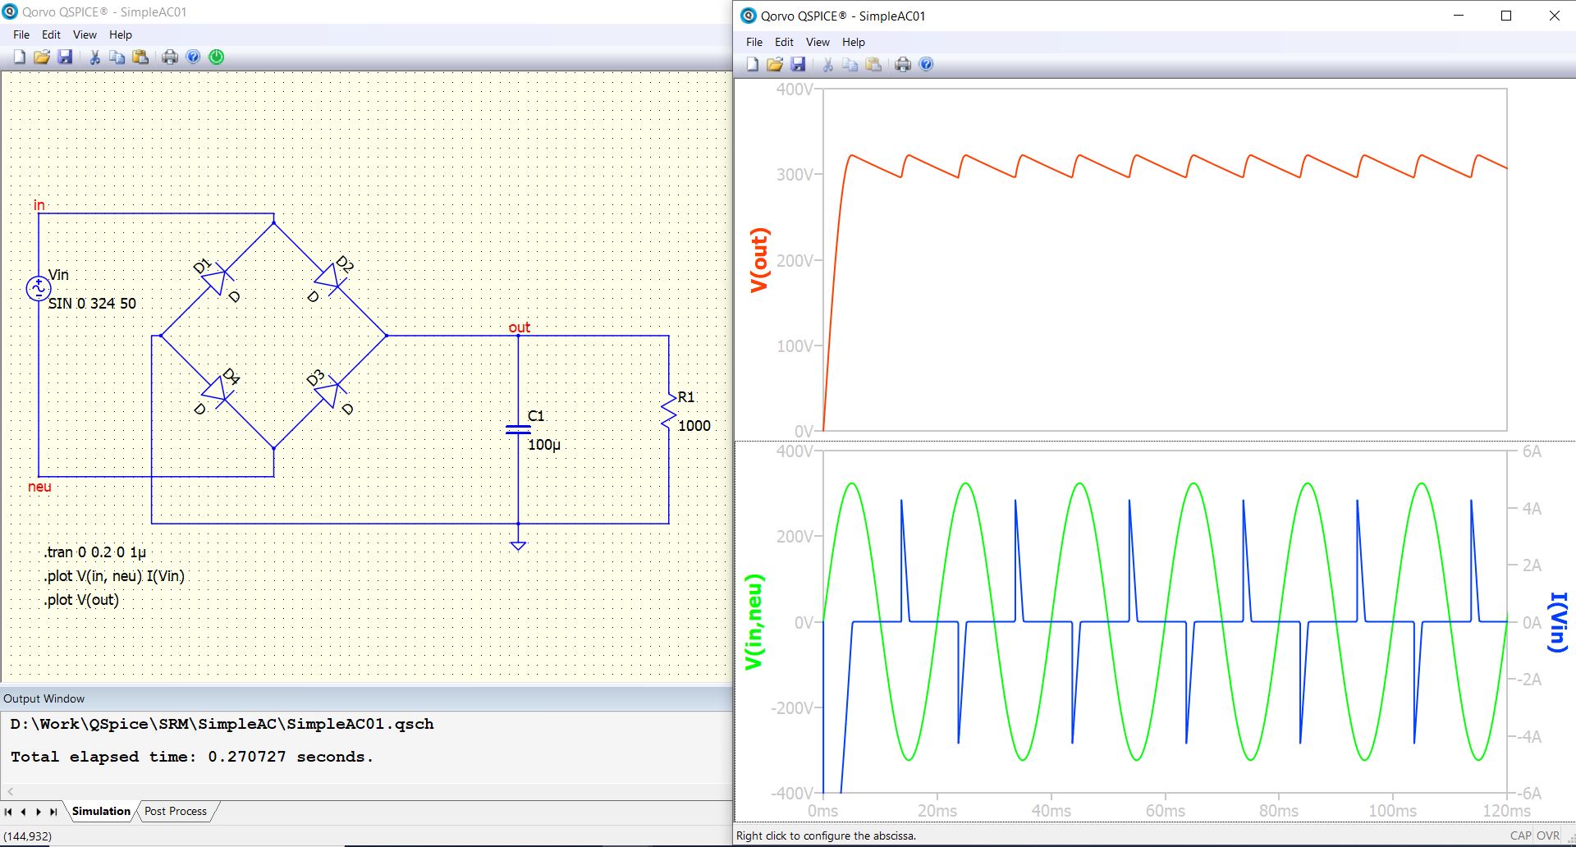Click Print icon in schematic window toolbar
1576x847 pixels.
(170, 57)
